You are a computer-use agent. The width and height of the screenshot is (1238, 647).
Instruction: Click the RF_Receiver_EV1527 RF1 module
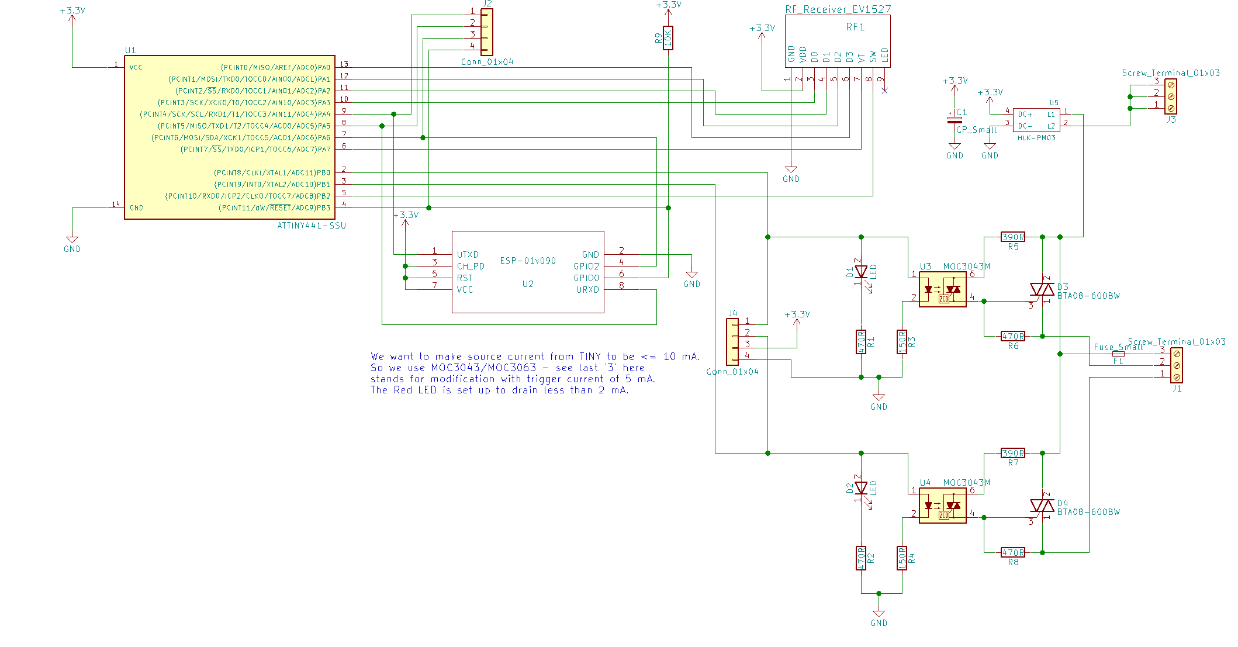838,41
